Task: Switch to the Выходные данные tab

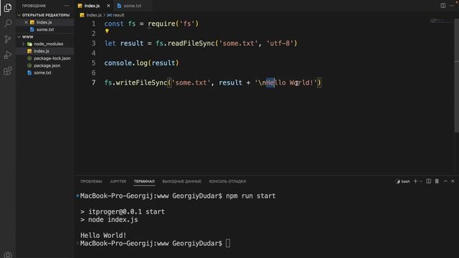Action: pyautogui.click(x=181, y=181)
